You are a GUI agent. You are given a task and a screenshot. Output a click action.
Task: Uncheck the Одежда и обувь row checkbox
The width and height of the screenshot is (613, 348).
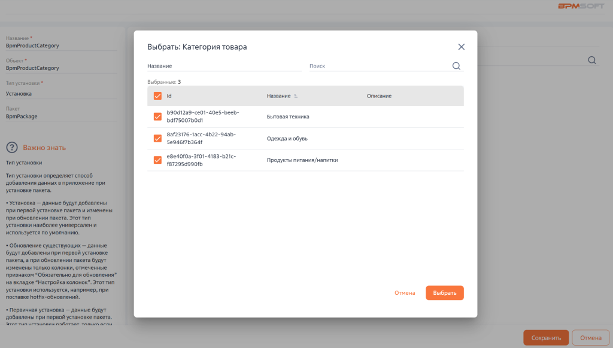pyautogui.click(x=158, y=138)
